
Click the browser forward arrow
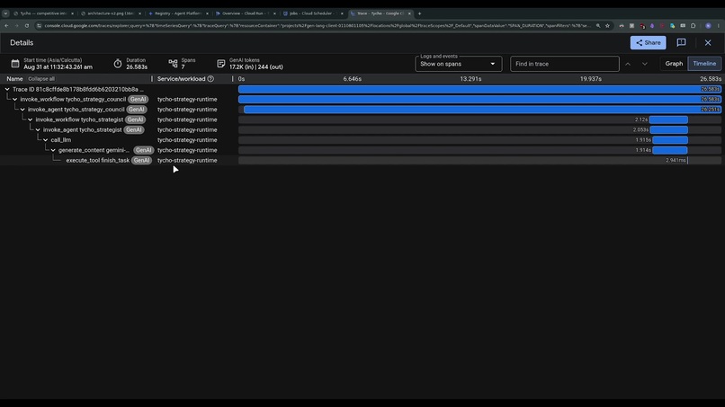pyautogui.click(x=17, y=26)
